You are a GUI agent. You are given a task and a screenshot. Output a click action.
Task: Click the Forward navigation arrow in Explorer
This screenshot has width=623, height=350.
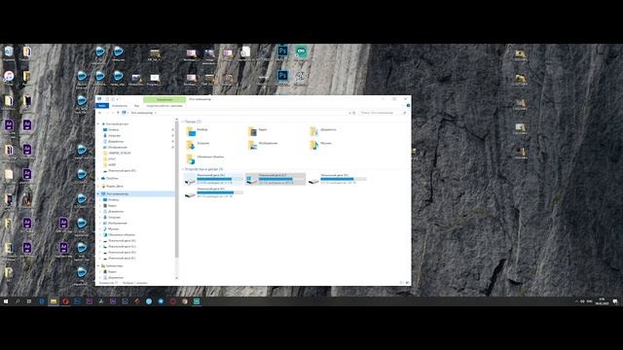(x=107, y=113)
